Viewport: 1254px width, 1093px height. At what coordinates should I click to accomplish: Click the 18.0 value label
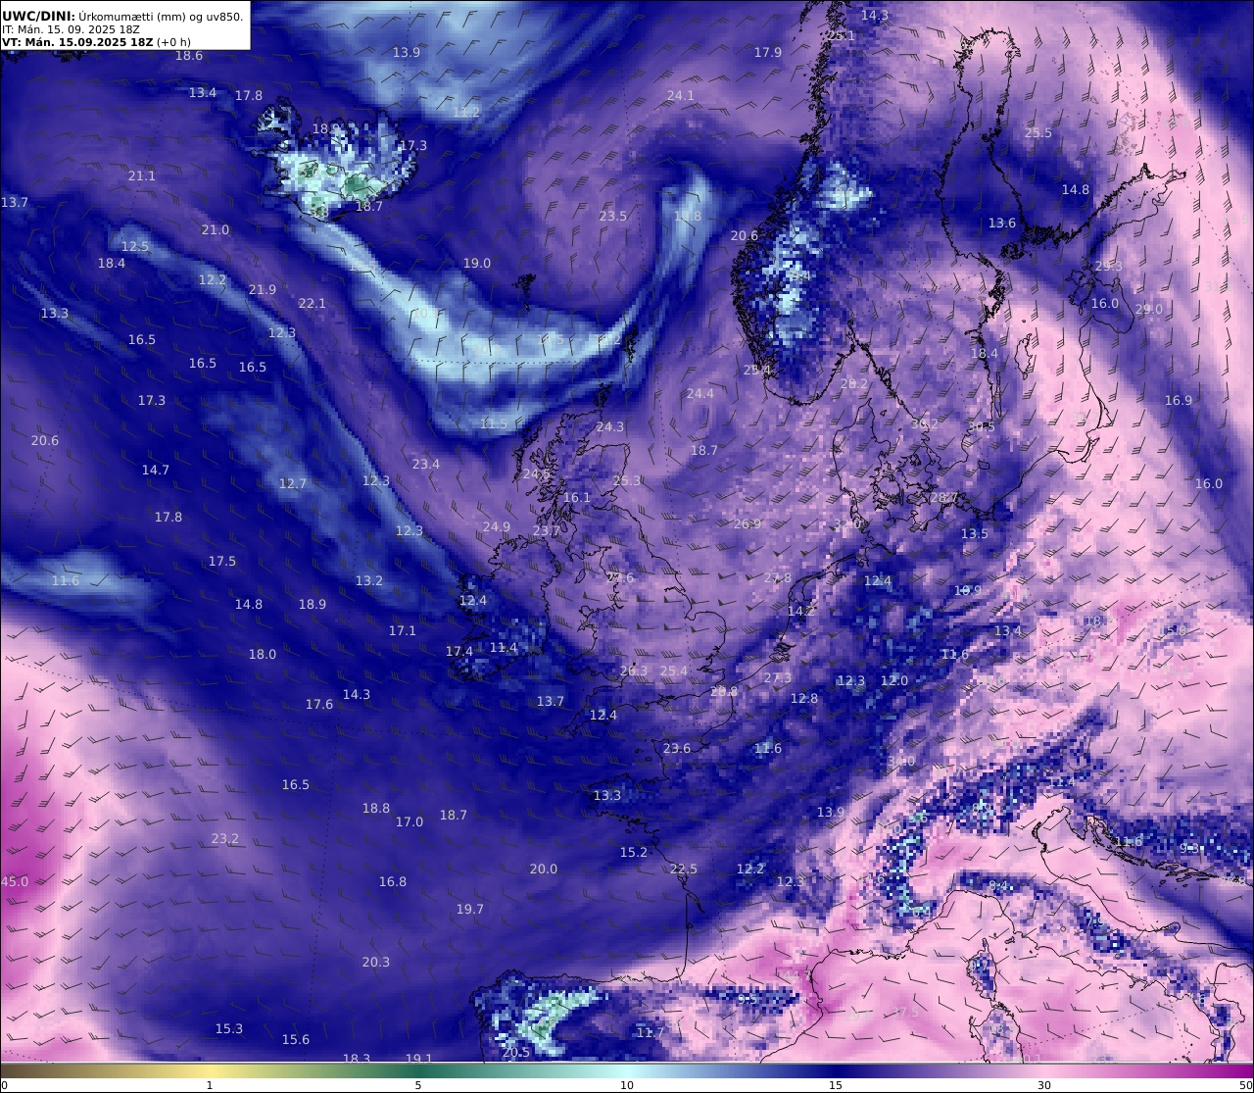(262, 655)
